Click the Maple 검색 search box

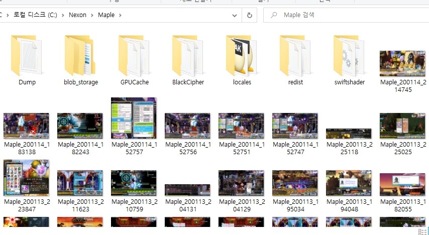[346, 15]
